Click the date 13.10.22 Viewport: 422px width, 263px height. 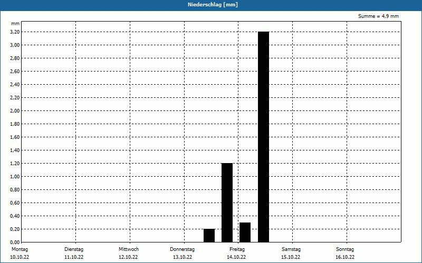[183, 257]
